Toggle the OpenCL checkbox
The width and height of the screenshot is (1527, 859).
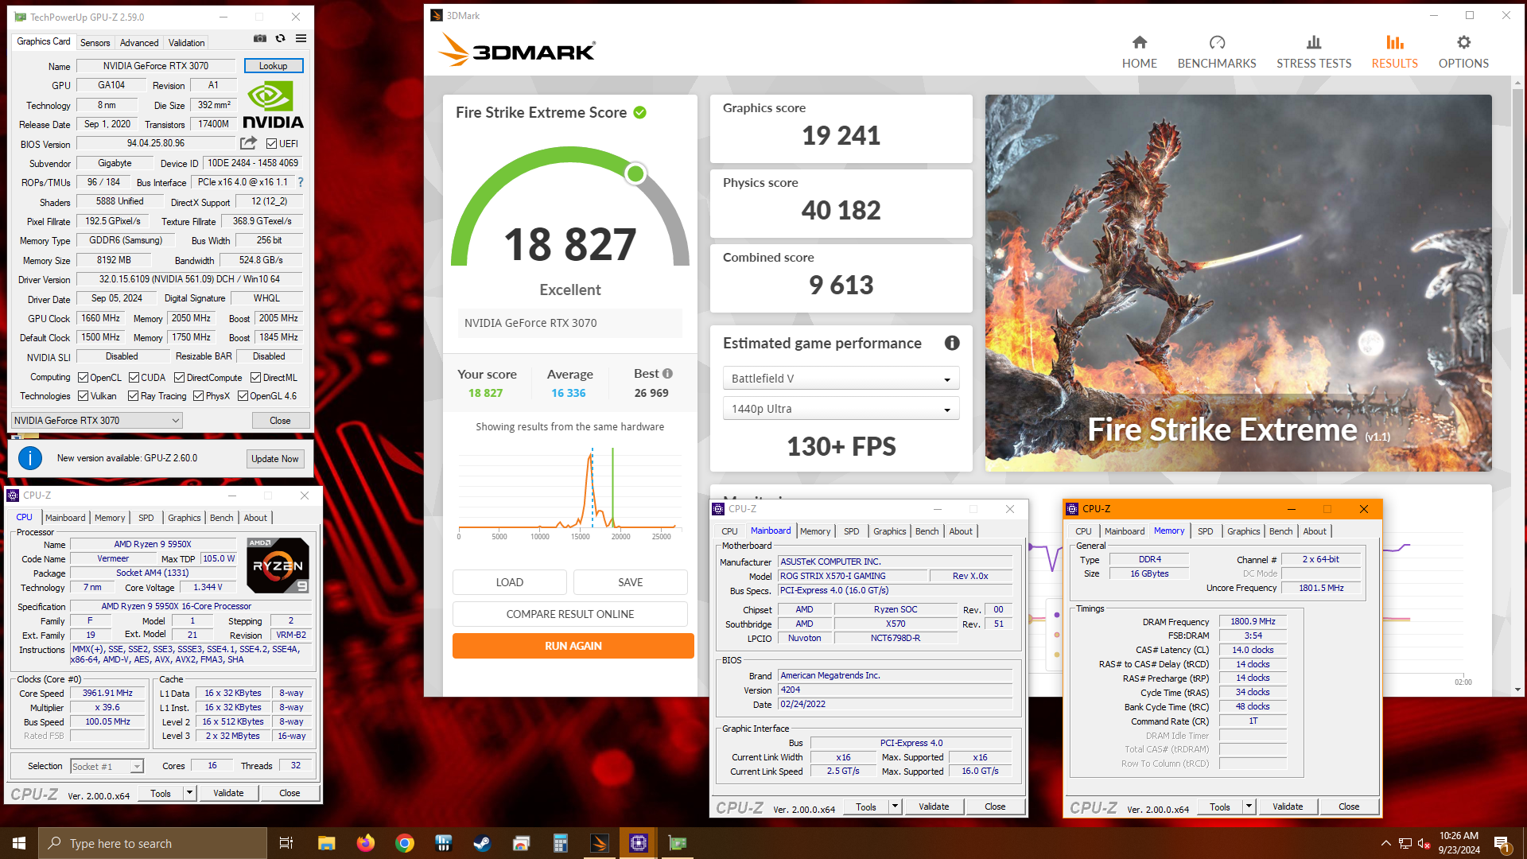[83, 378]
